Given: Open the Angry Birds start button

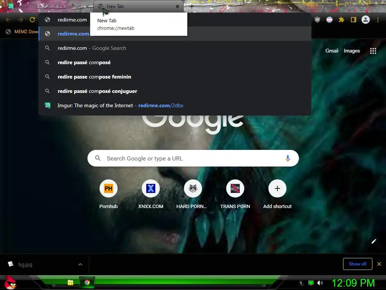Looking at the screenshot, I should (x=10, y=282).
